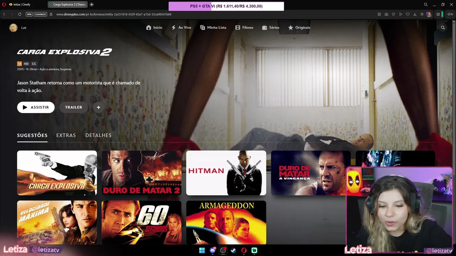Screen dimensions: 456x256
Task: Focus the address bar URL field
Action: point(114,14)
